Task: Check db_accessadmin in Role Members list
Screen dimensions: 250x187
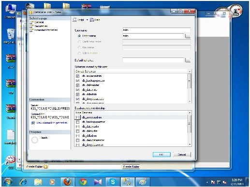Action: [x=77, y=117]
